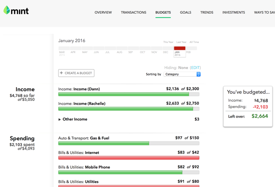Click the plus icon in Create a Budget
The height and width of the screenshot is (187, 275).
(x=61, y=73)
